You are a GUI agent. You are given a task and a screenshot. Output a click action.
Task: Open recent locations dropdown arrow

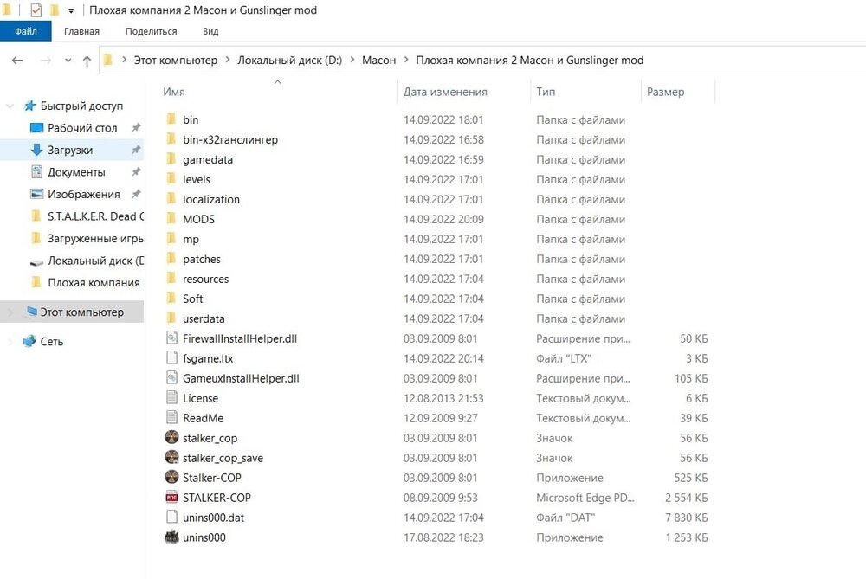pos(68,61)
